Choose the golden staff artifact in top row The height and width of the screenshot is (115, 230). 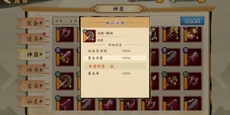click(x=171, y=34)
